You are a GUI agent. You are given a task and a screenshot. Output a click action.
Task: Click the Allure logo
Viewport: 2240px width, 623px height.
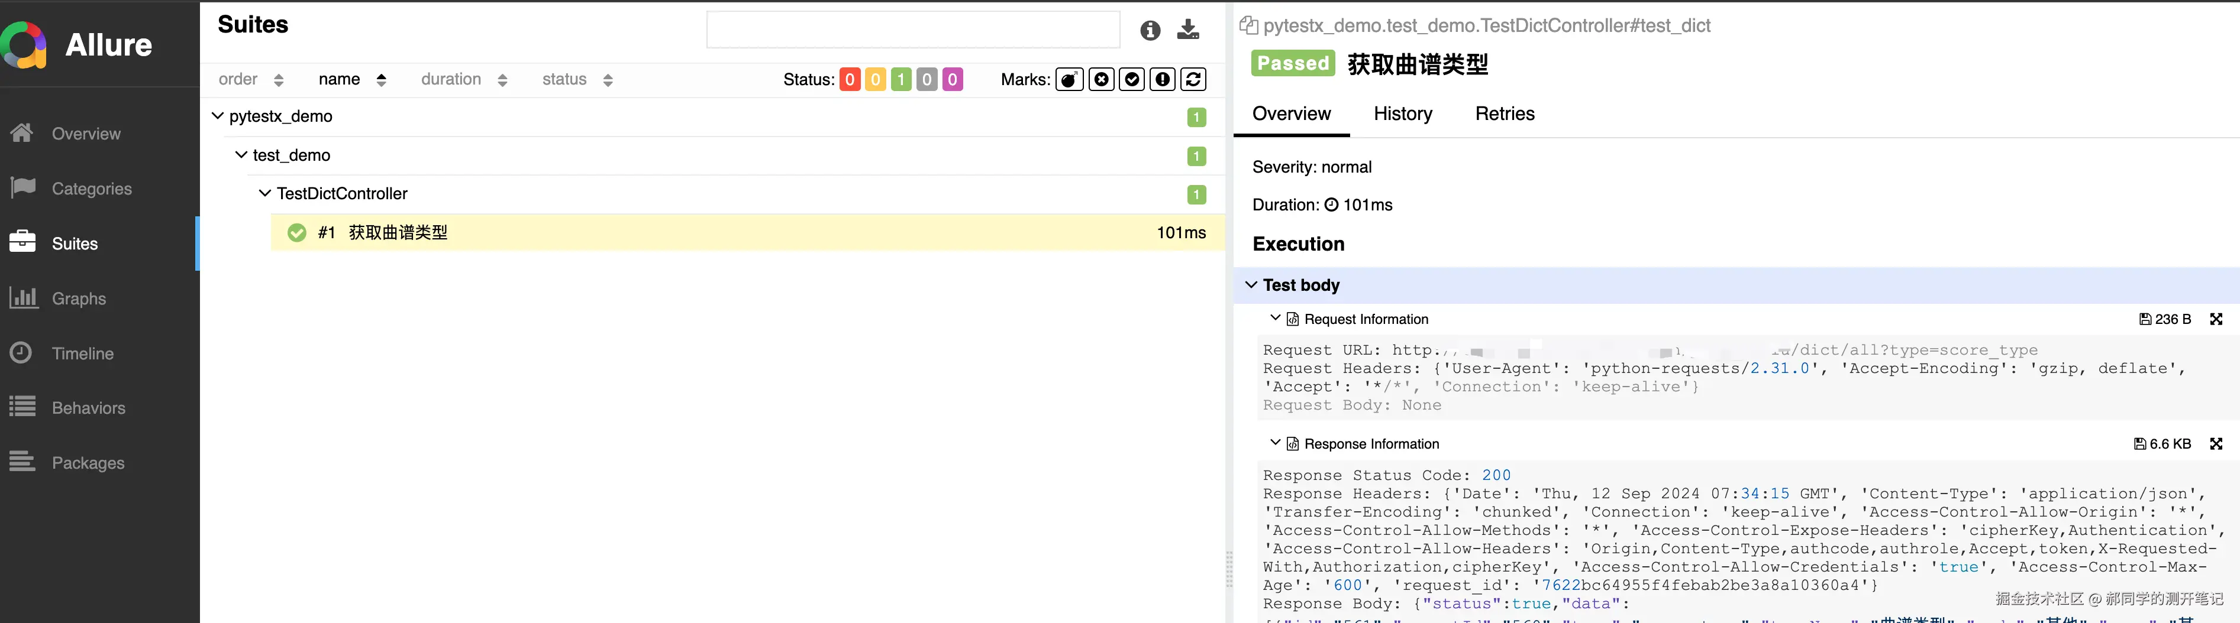tap(76, 44)
